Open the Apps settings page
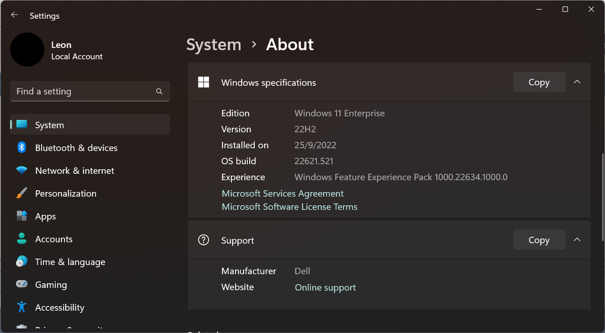605x333 pixels. pyautogui.click(x=90, y=216)
